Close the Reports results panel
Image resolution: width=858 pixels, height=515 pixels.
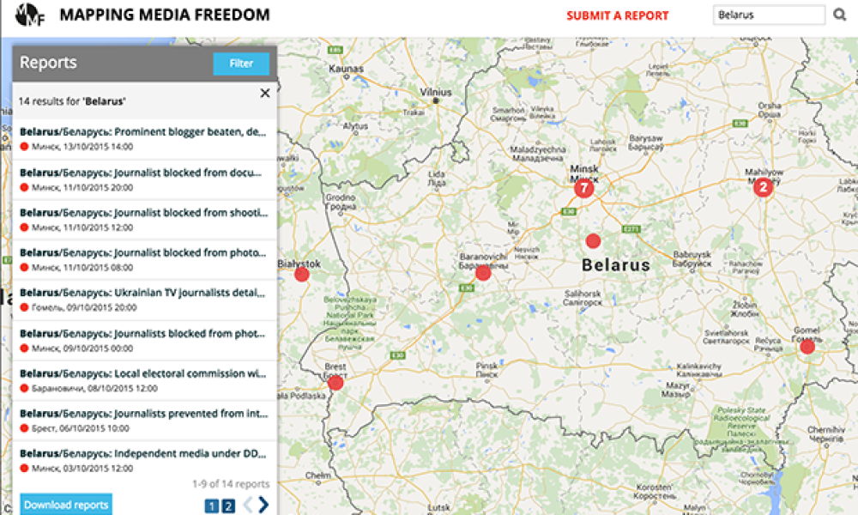[265, 93]
